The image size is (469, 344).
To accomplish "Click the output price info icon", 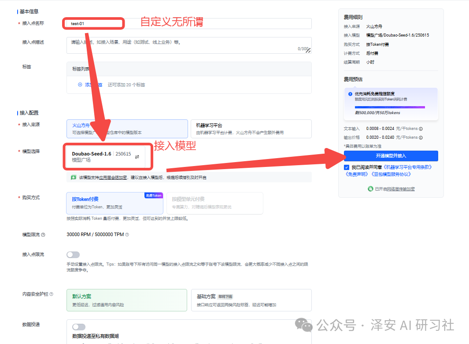I will point(421,137).
